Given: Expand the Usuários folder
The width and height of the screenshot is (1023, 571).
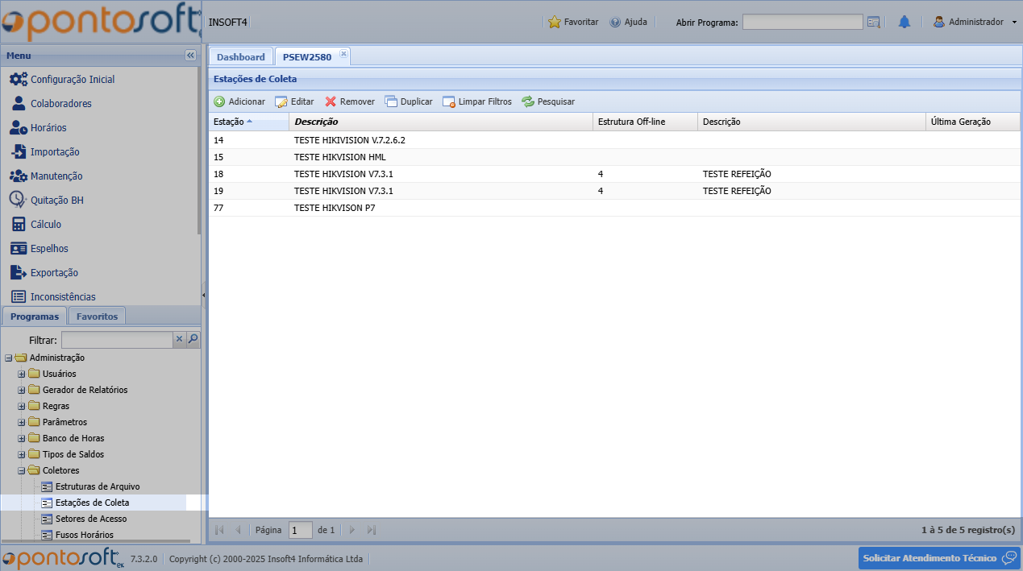Looking at the screenshot, I should (x=22, y=374).
